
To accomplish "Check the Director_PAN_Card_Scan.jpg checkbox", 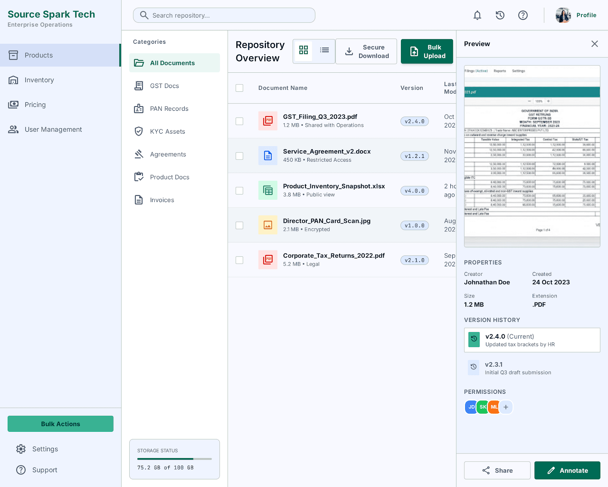I will [239, 225].
